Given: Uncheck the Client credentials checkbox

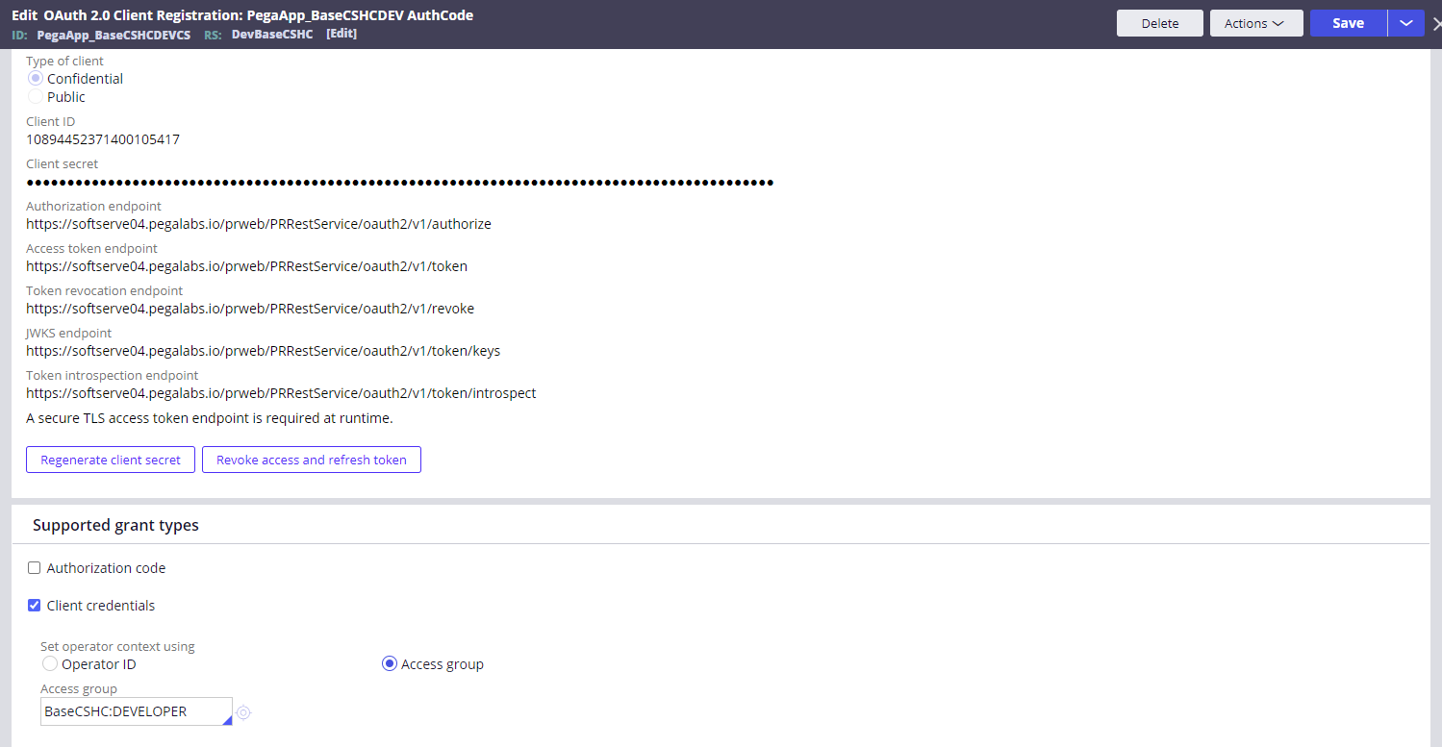Looking at the screenshot, I should pos(35,606).
